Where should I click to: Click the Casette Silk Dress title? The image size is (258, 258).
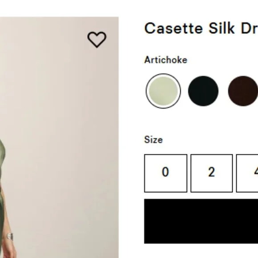201,28
